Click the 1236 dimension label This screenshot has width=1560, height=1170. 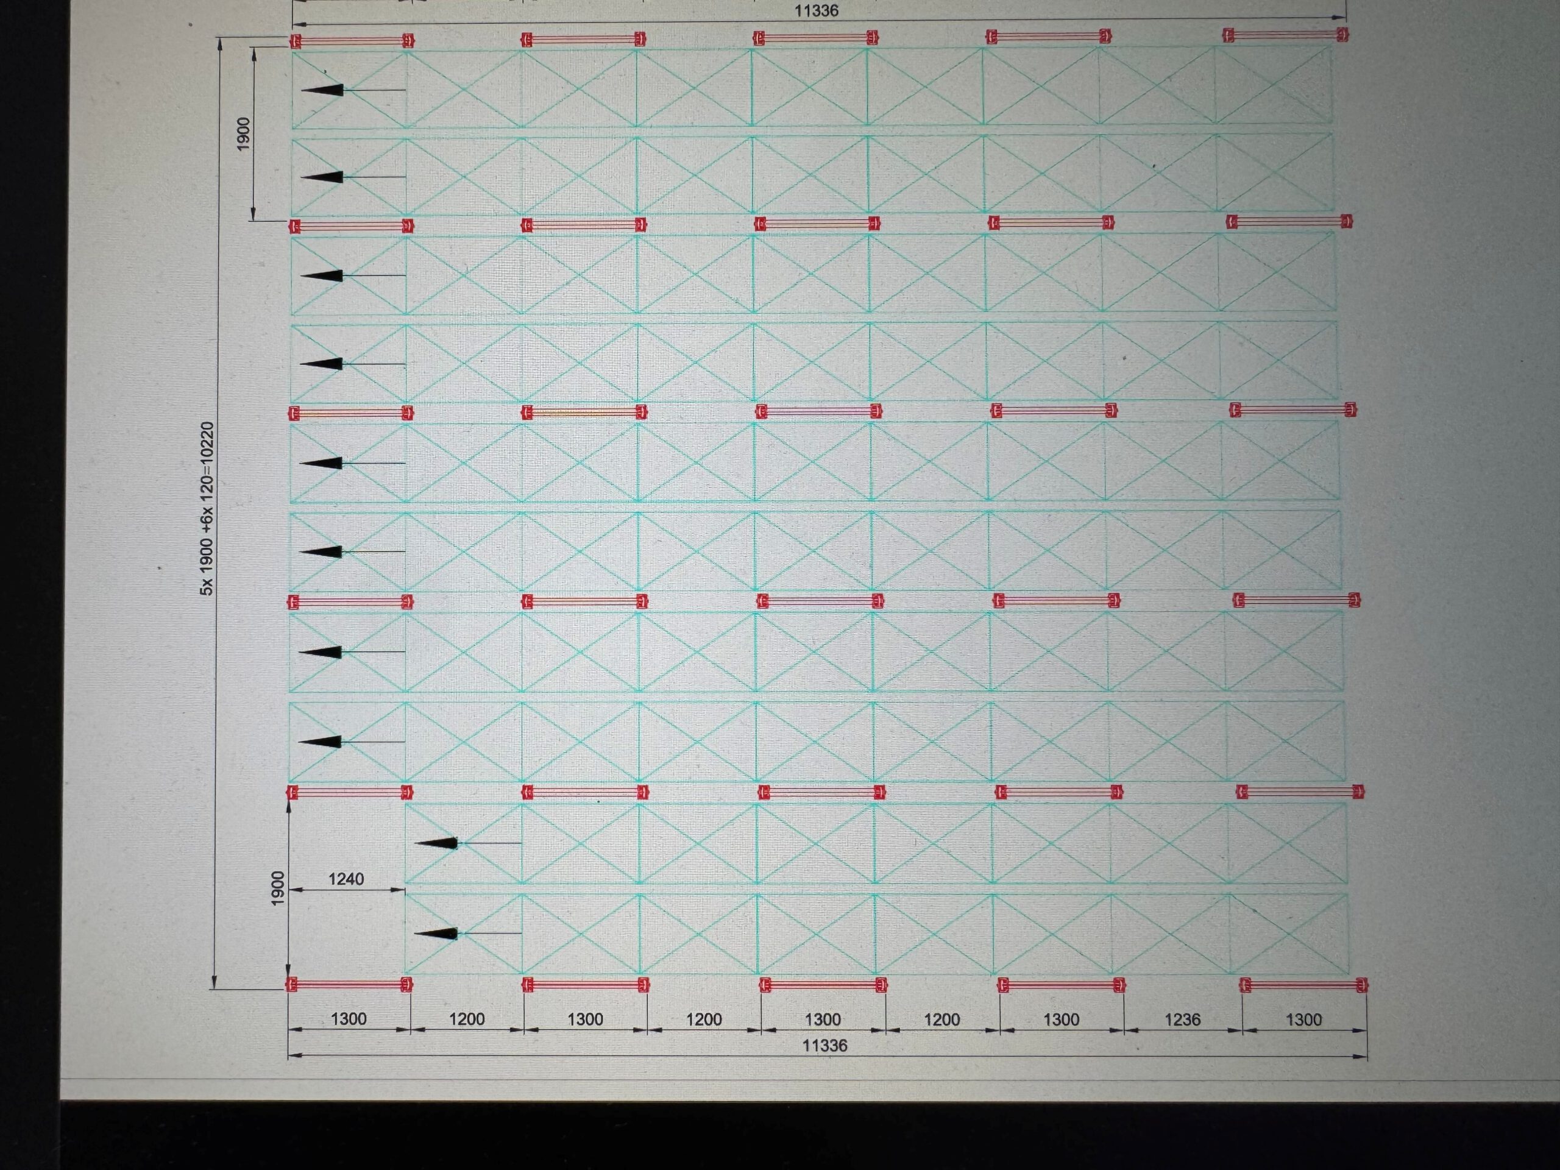pos(1182,1019)
